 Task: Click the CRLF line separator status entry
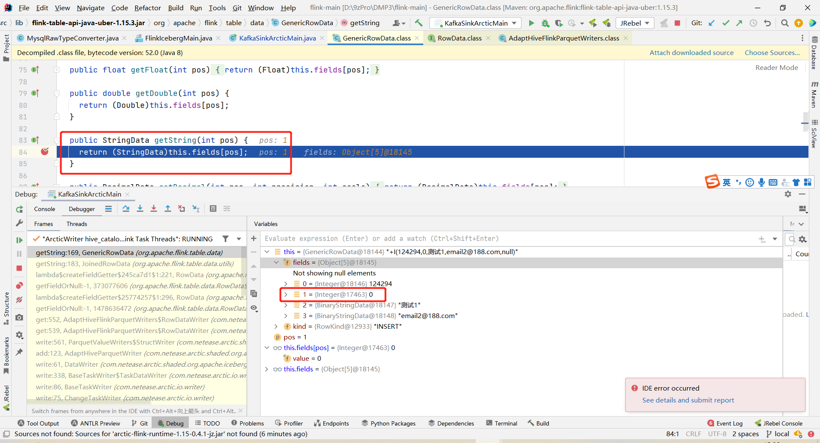pyautogui.click(x=693, y=434)
